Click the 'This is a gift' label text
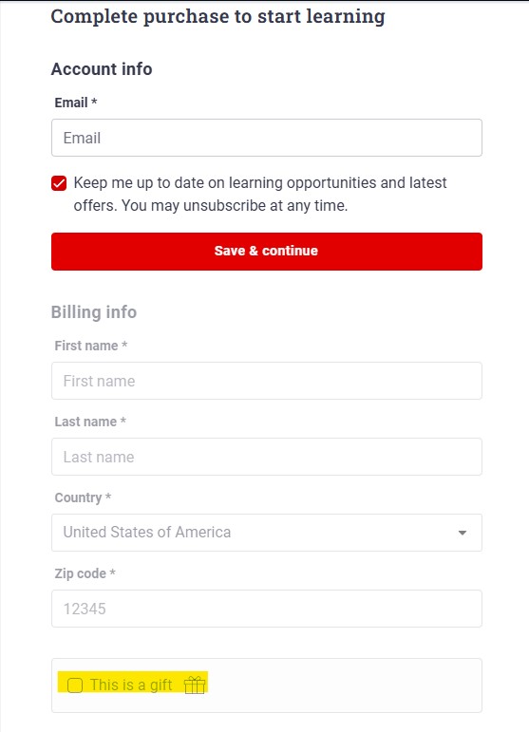Screen dimensions: 529x732 point(131,685)
